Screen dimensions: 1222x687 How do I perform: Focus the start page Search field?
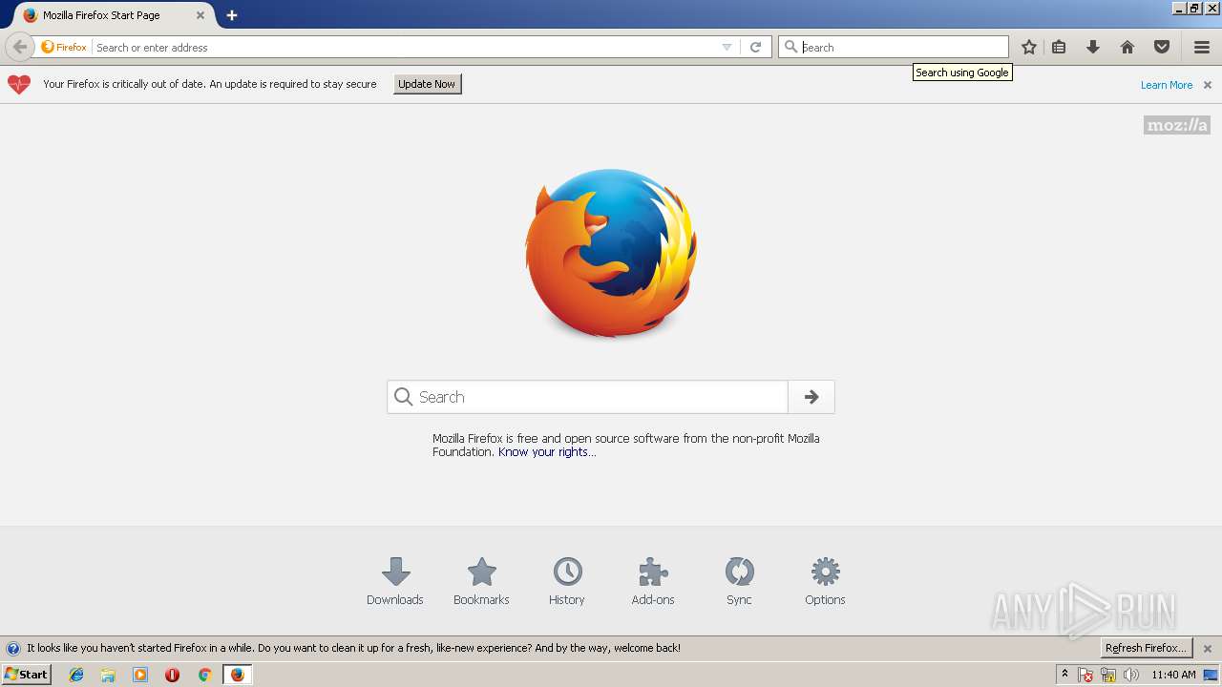pyautogui.click(x=587, y=397)
